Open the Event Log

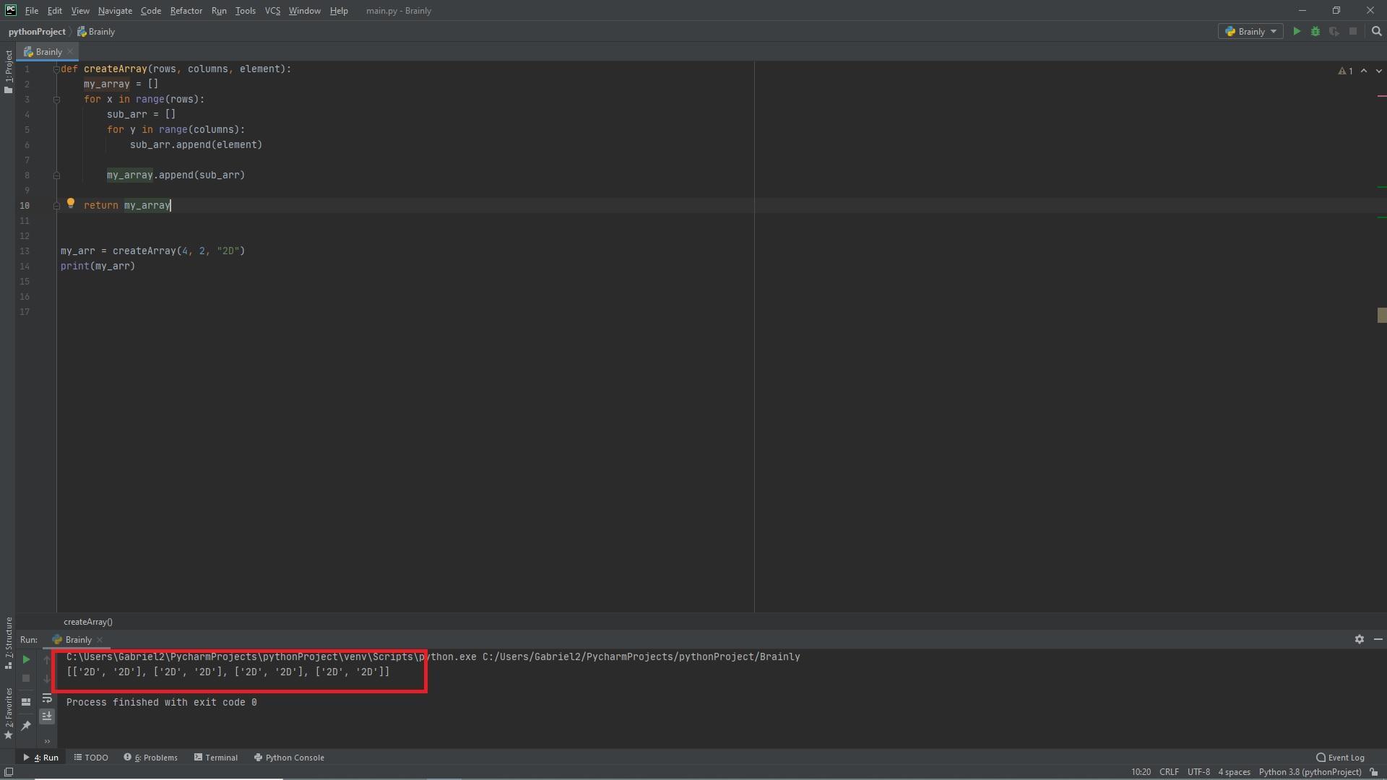[x=1340, y=758]
